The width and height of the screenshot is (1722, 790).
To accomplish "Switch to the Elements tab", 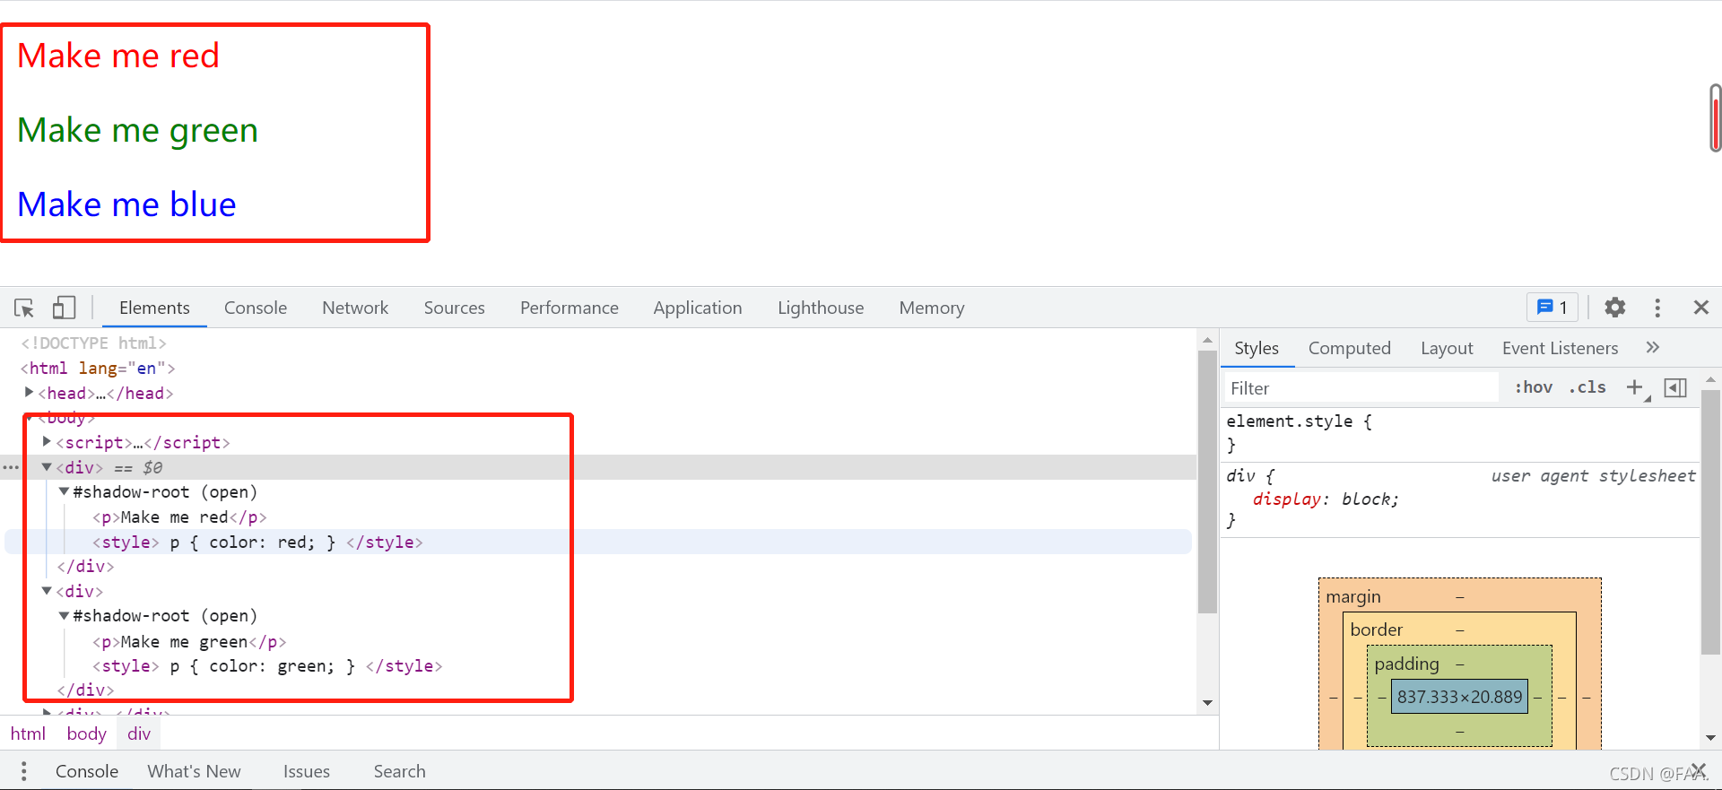I will tap(154, 308).
